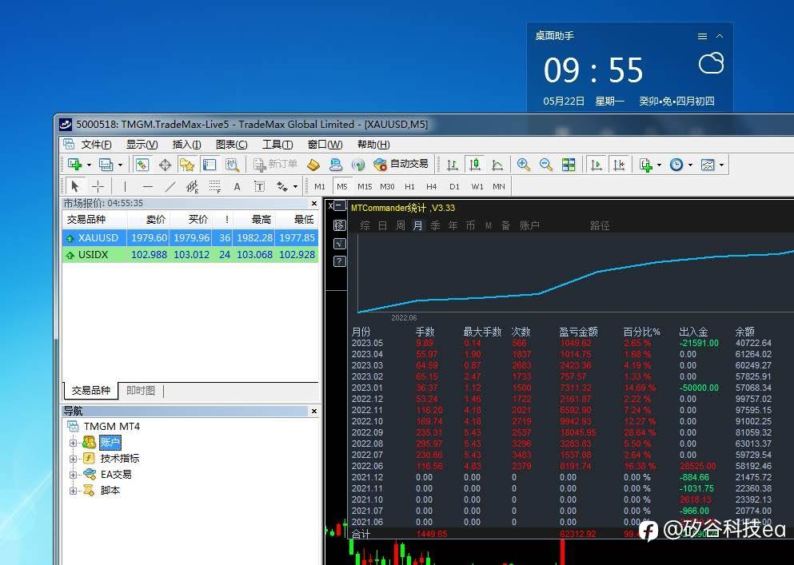Open the Strategy Tester magnifier icon

pos(232,165)
